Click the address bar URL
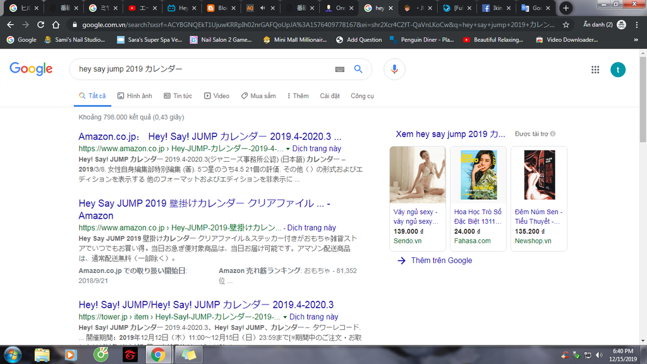 coord(318,25)
